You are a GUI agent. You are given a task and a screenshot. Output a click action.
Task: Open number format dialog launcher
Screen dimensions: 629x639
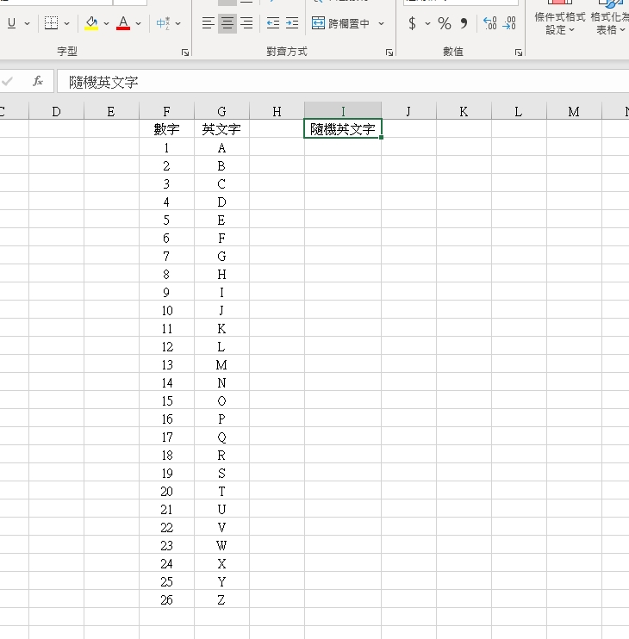519,53
